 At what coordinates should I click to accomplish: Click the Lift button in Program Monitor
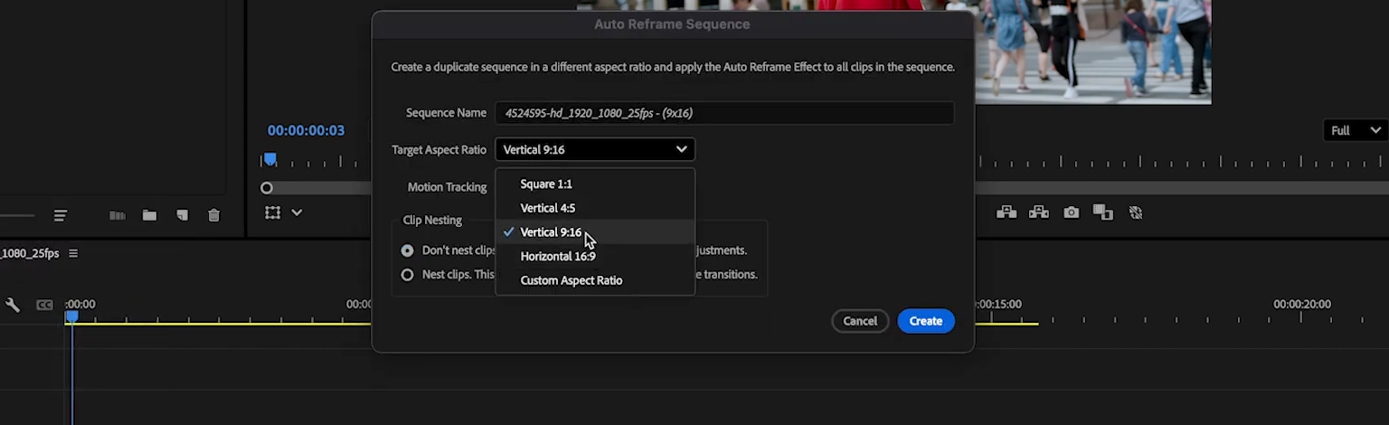[1006, 212]
